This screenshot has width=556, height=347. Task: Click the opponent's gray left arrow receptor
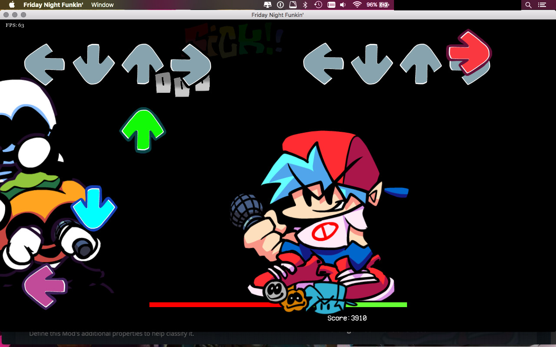[44, 64]
